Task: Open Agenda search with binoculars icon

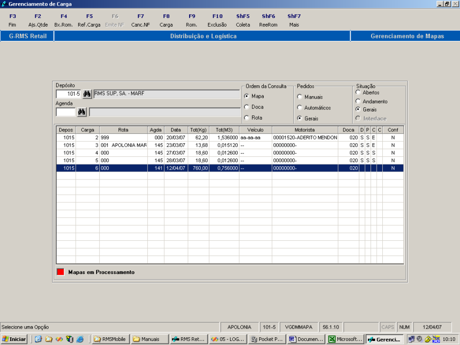Action: click(x=82, y=112)
